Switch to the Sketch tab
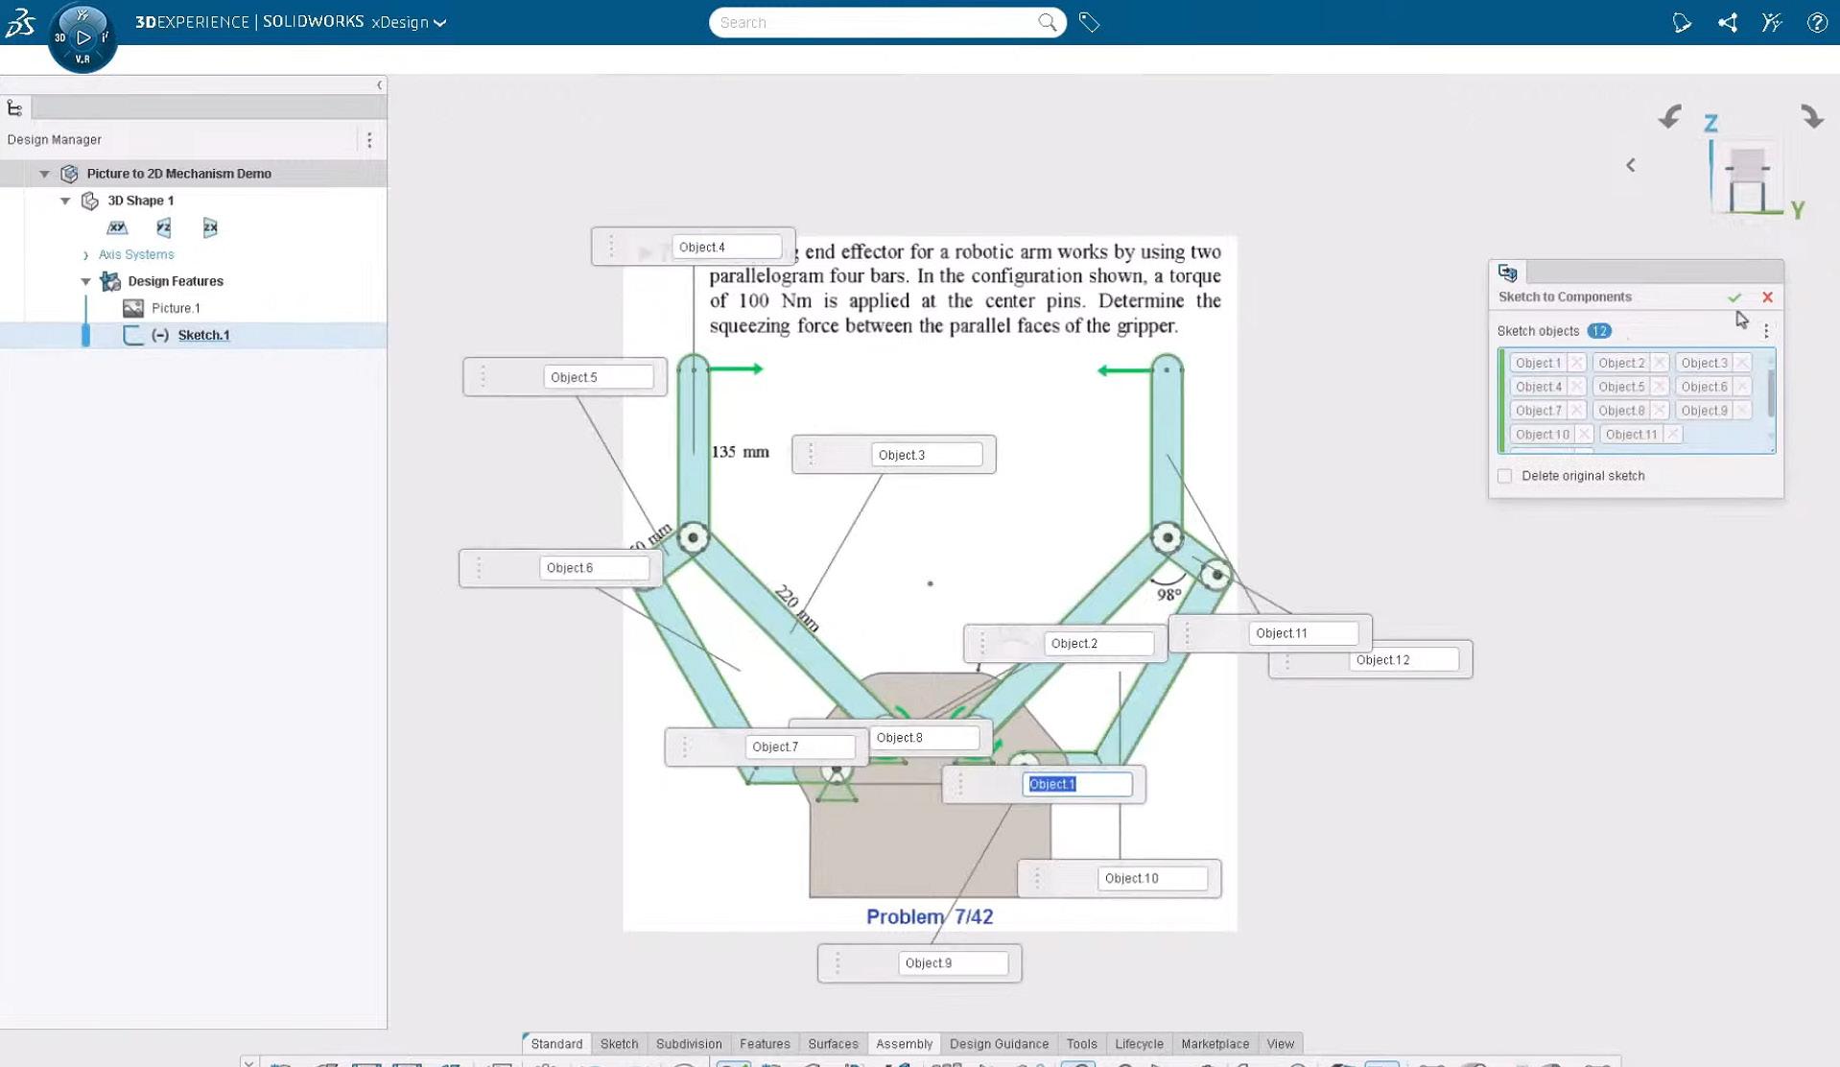1840x1067 pixels. [x=619, y=1044]
